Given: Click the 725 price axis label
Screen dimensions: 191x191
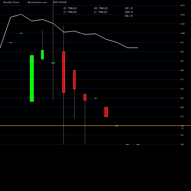Looking at the screenshot, I should click(182, 135).
